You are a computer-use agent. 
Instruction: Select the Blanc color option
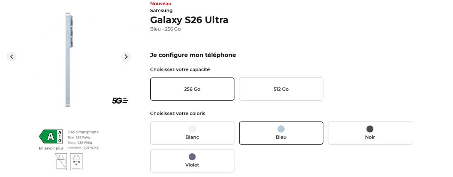192,133
